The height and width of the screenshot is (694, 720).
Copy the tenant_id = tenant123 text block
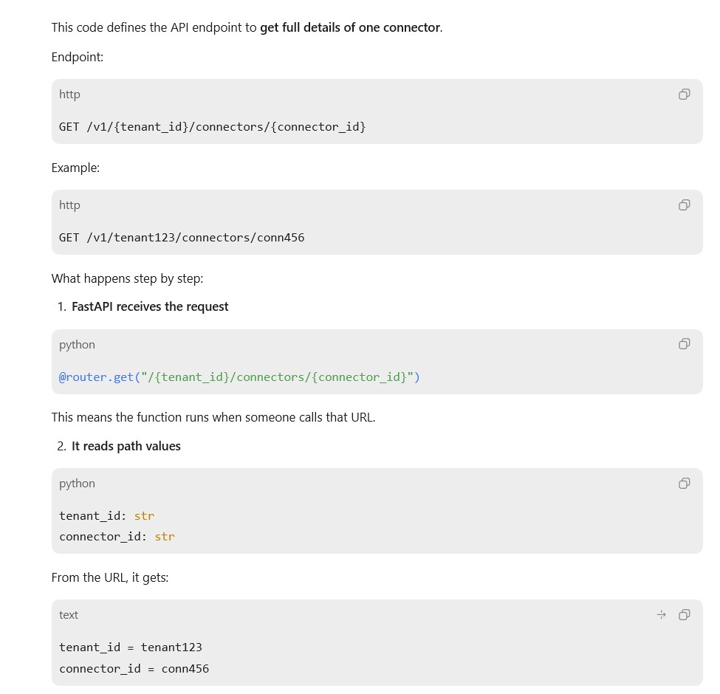684,614
